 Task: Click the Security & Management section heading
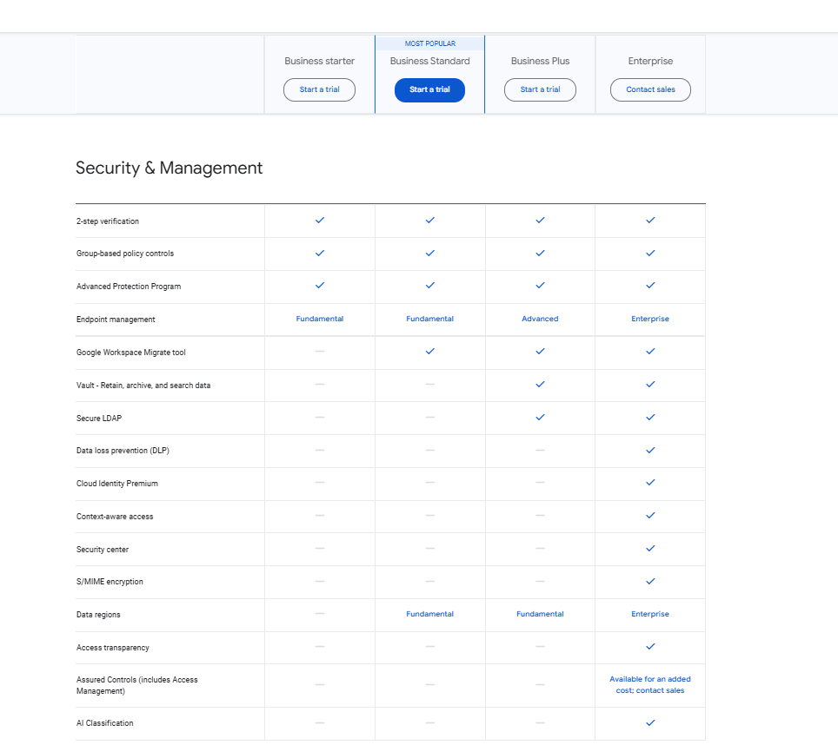[x=170, y=168]
